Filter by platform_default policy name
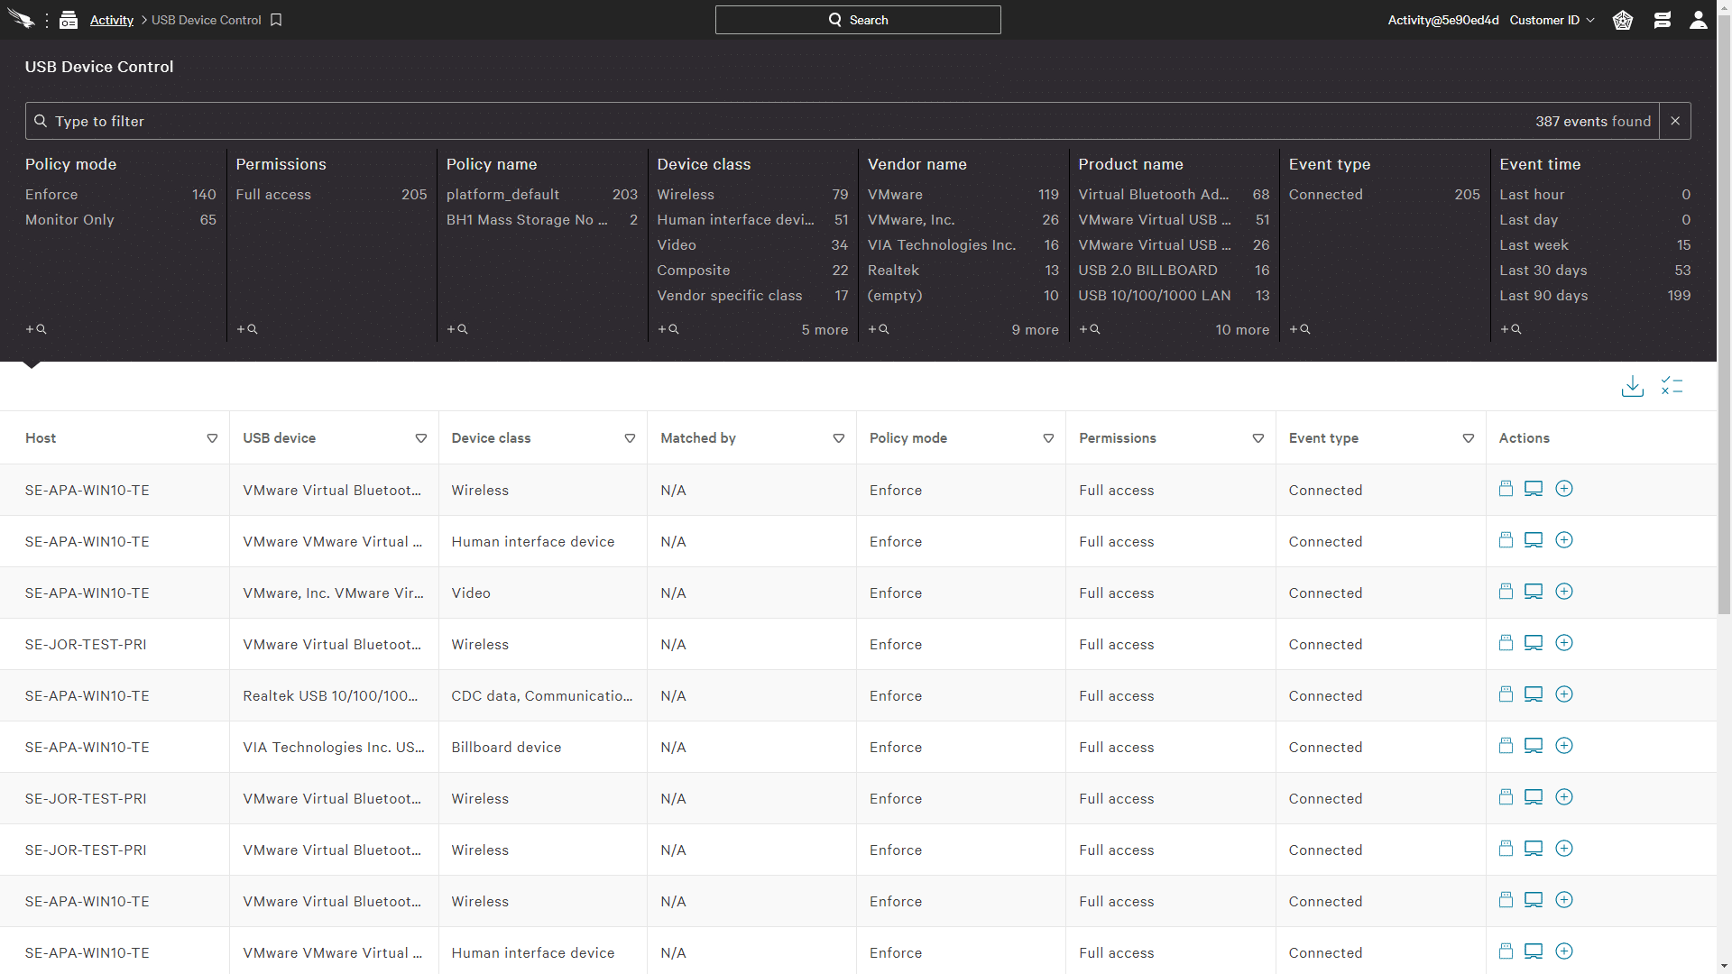 click(x=542, y=195)
